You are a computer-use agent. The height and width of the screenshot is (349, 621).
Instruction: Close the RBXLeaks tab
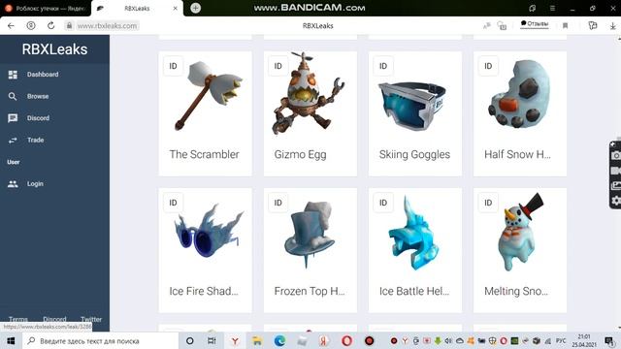tap(176, 8)
